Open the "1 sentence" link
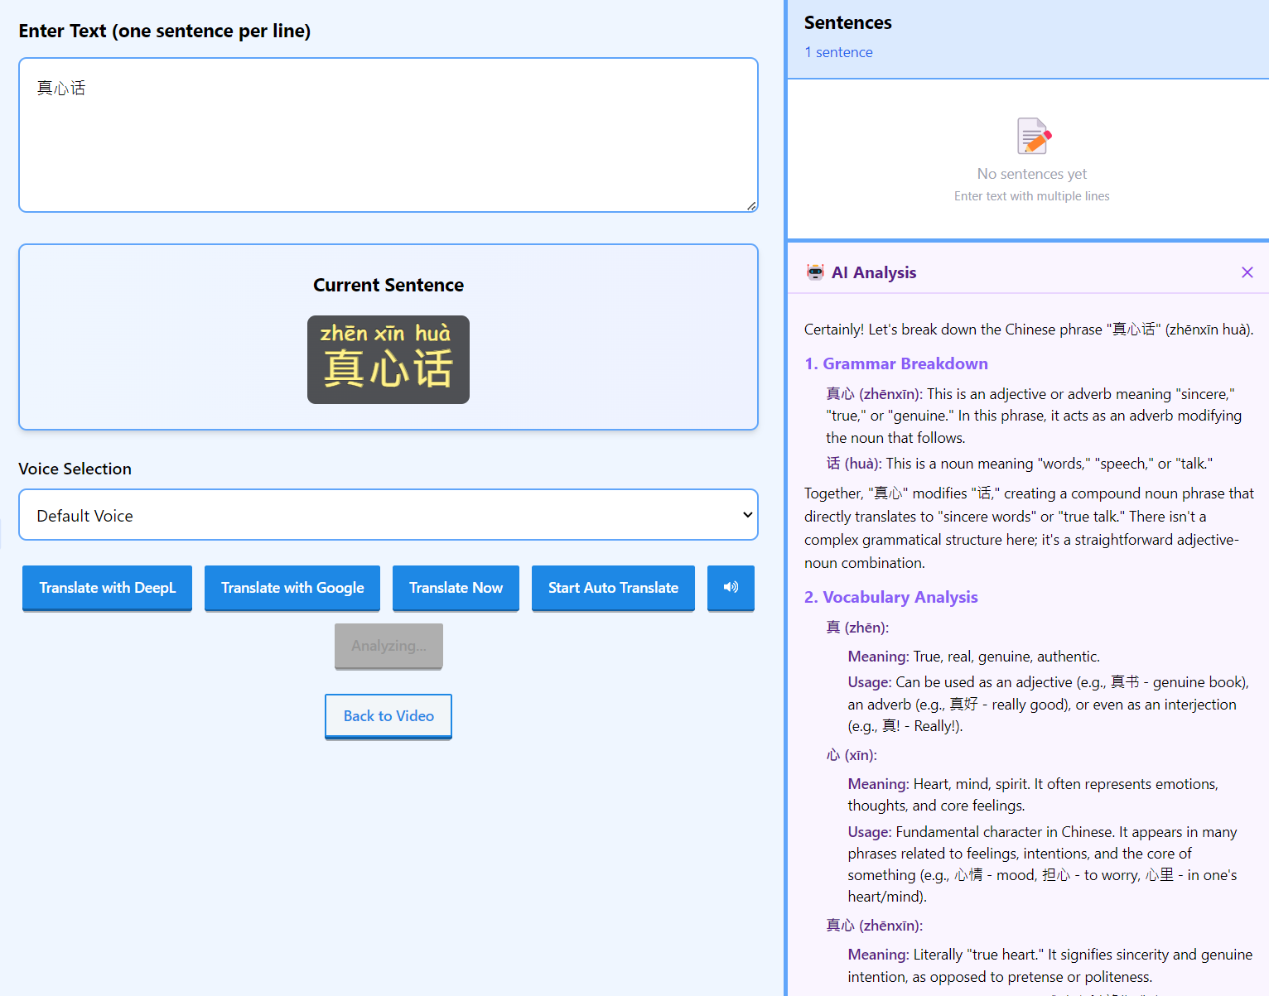Viewport: 1269px width, 996px height. (838, 51)
